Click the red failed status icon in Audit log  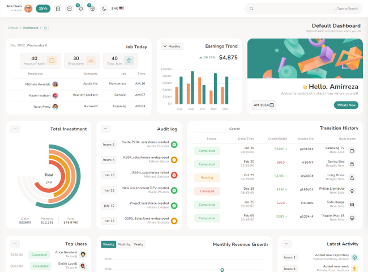tap(174, 175)
